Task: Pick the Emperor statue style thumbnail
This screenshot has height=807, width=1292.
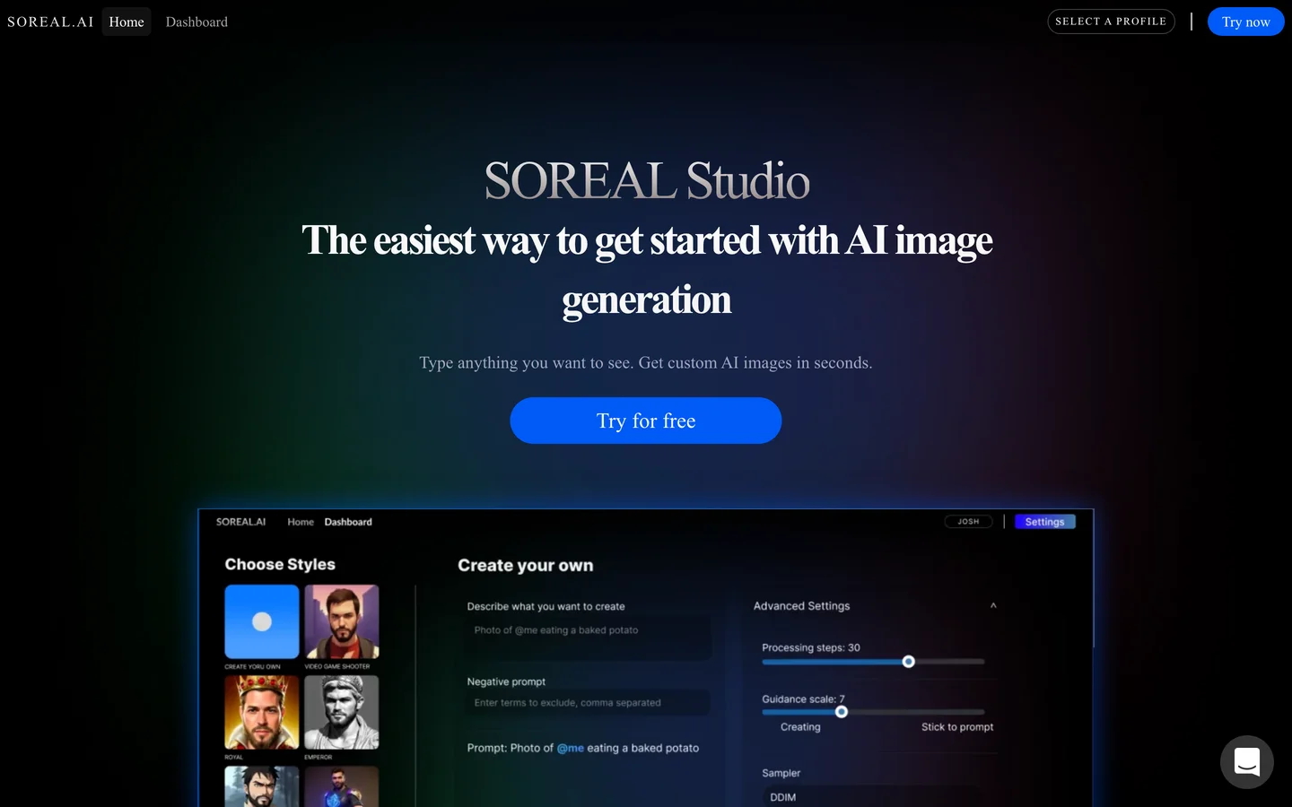Action: (x=342, y=712)
